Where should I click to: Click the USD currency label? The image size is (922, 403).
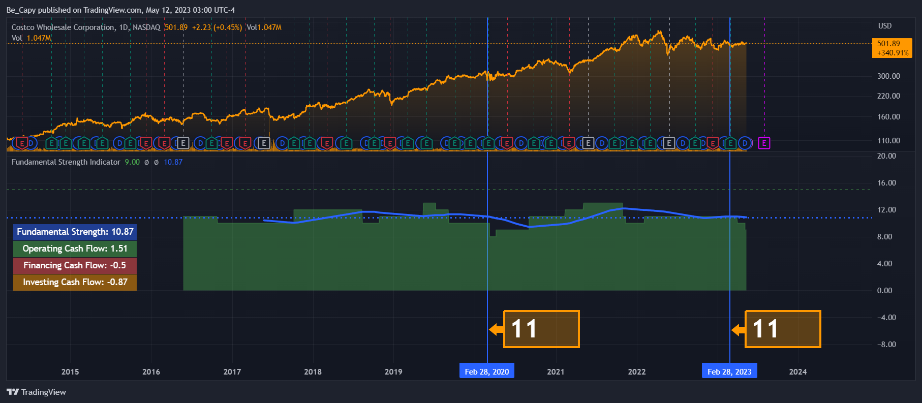[885, 26]
